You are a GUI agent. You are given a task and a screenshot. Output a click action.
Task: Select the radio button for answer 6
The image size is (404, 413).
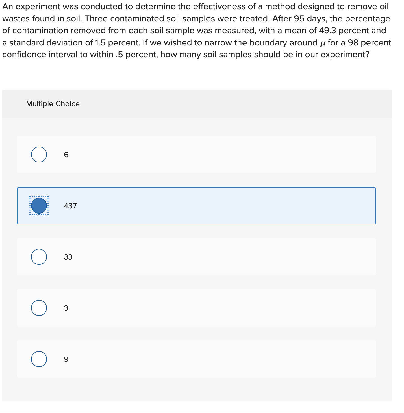coord(39,154)
